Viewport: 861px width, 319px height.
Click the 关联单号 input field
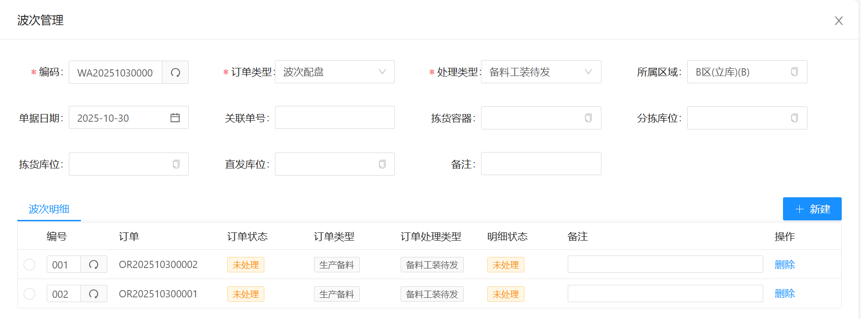tap(335, 118)
